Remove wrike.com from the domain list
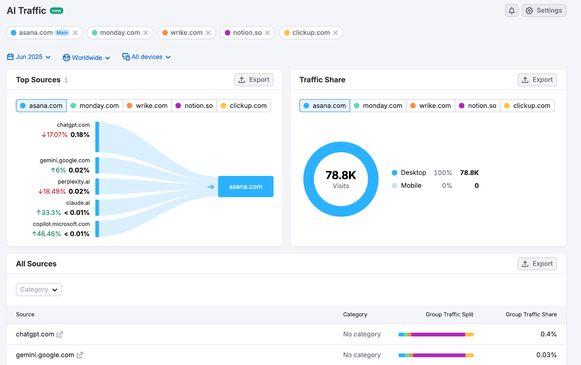The height and width of the screenshot is (365, 581). click(209, 33)
